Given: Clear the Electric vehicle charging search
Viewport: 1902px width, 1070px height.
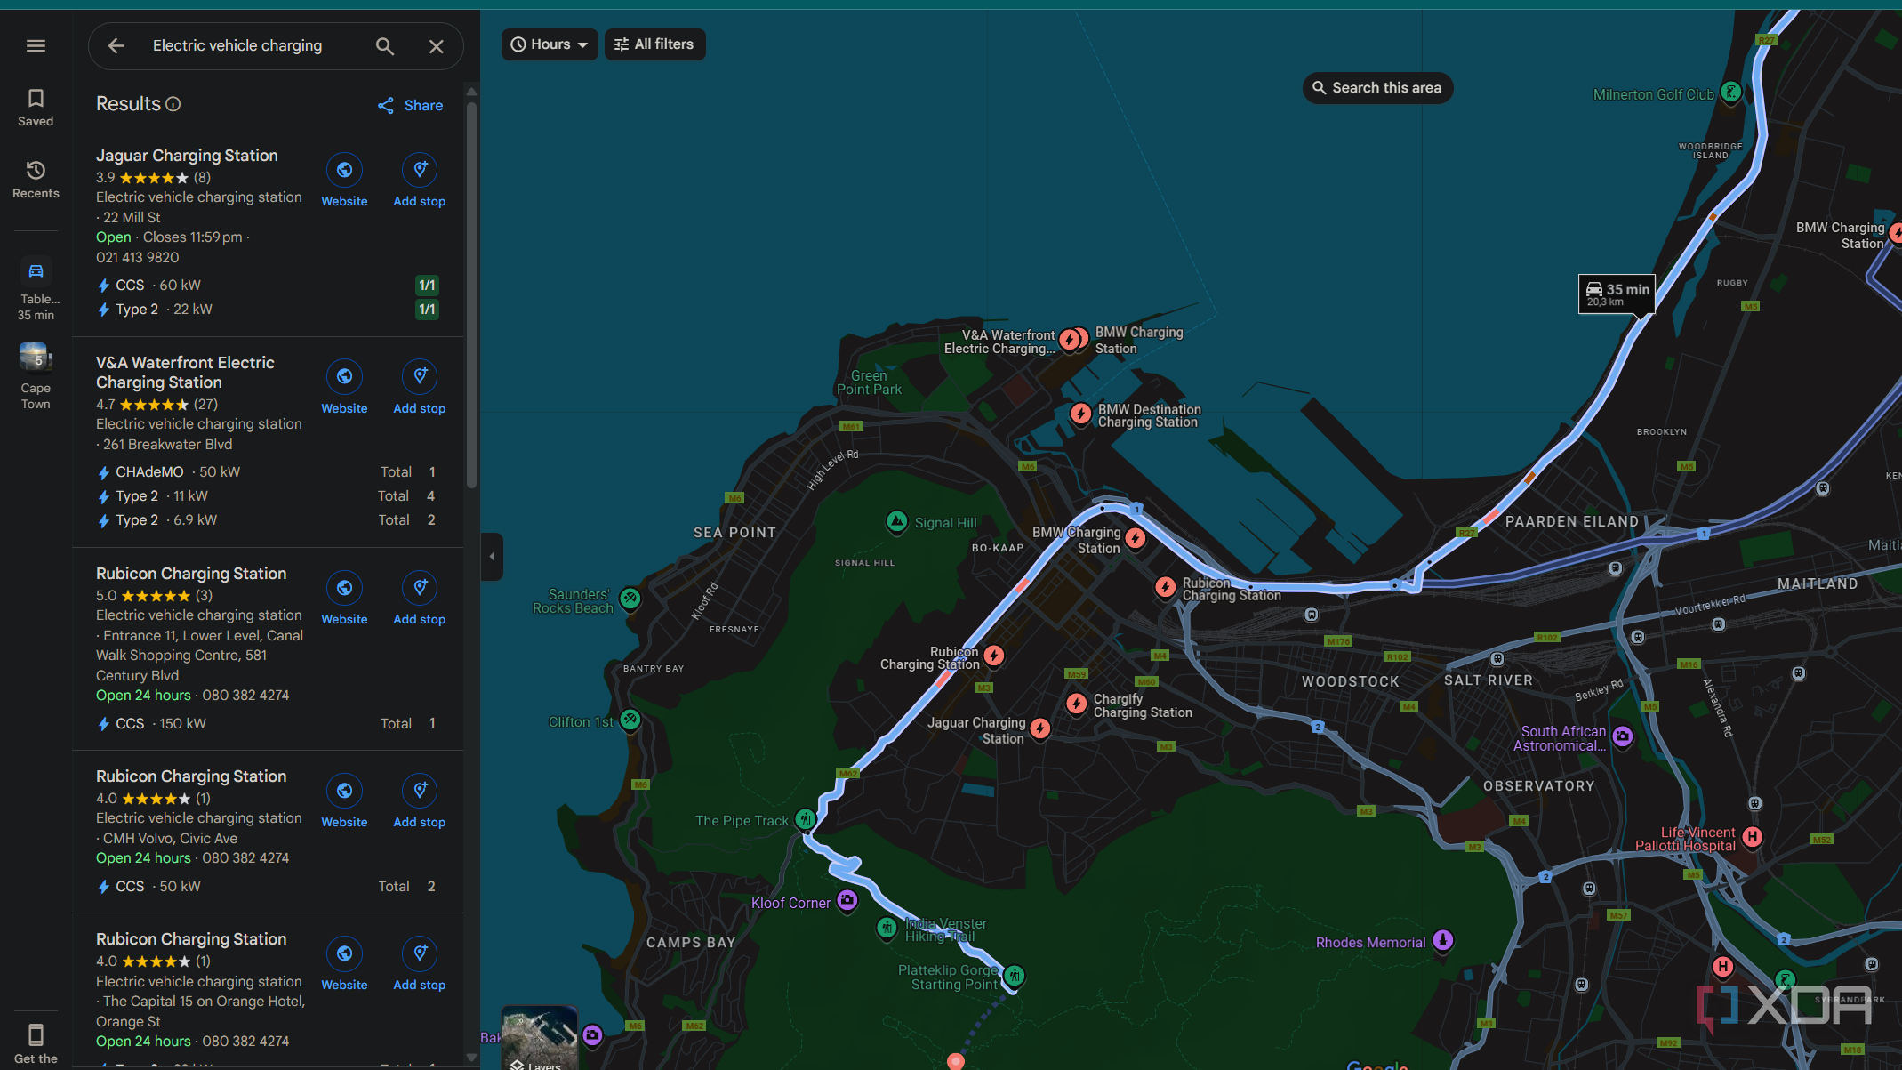Looking at the screenshot, I should [x=436, y=46].
